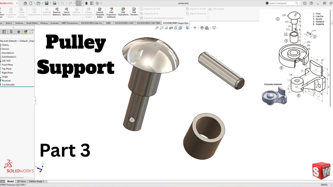Screen dimensions: 333x187
Task: Open File Properties list icon
Action: click(x=92, y=3)
